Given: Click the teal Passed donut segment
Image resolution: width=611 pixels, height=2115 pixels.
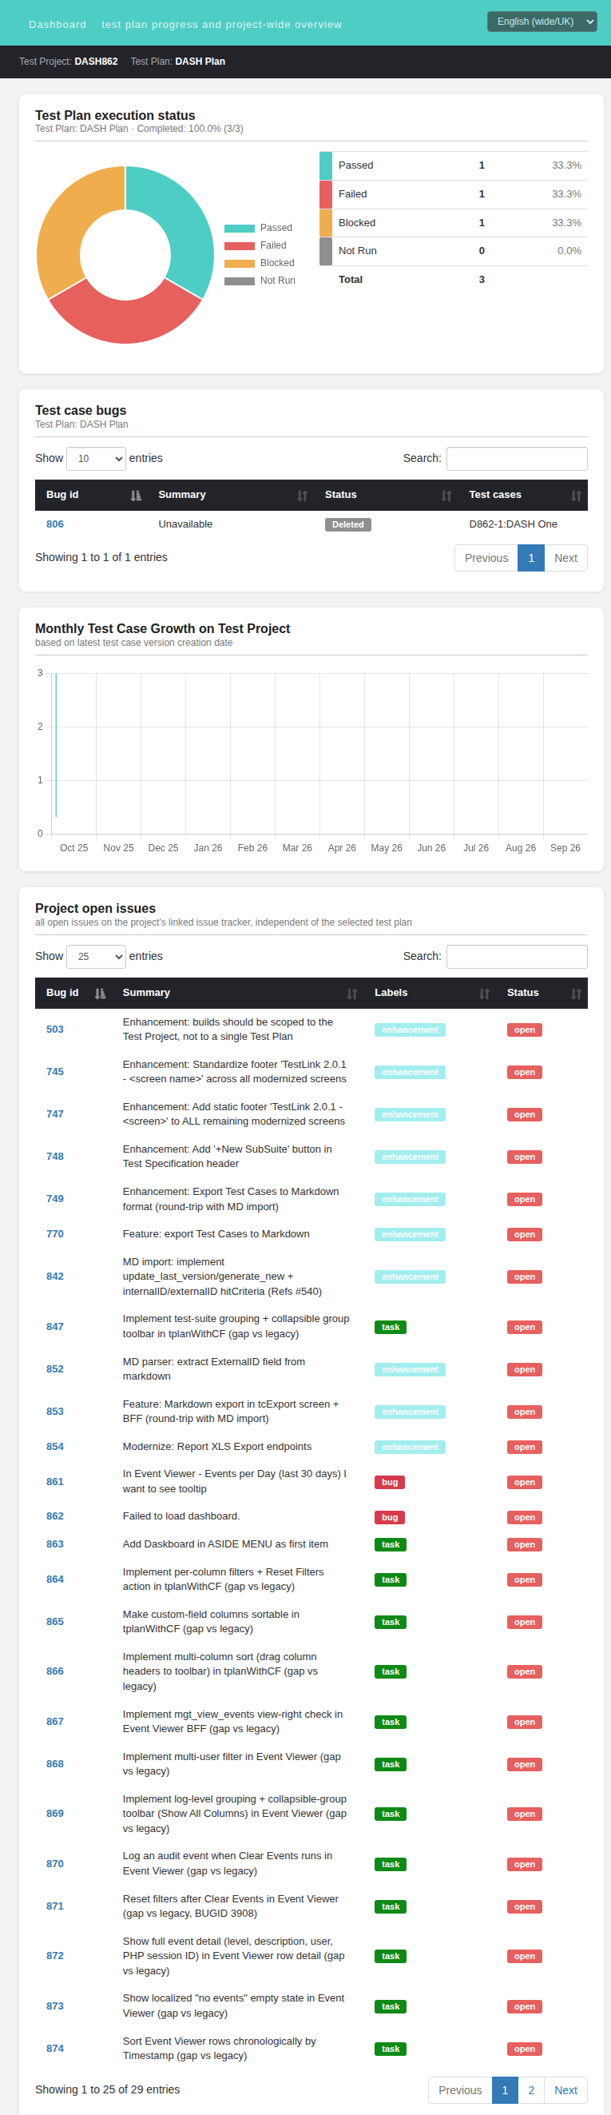Looking at the screenshot, I should coord(182,221).
